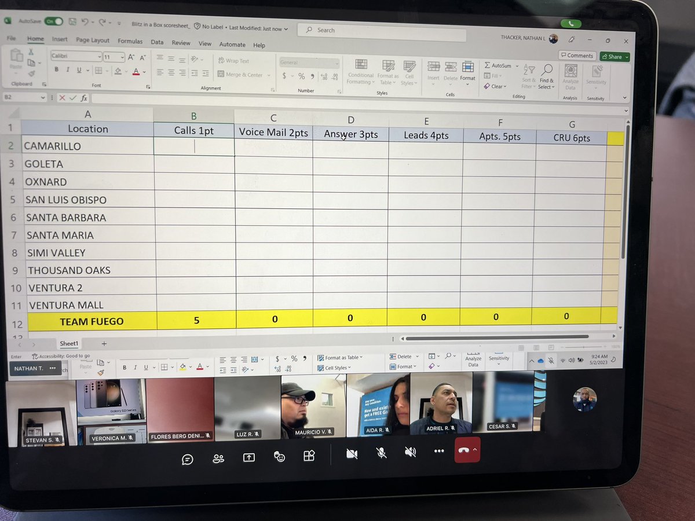Enable Wrap Text

point(233,61)
